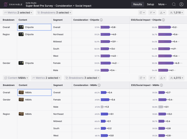Open M&Ms table download icon
Screen dimensions: 187x139
[162, 78]
